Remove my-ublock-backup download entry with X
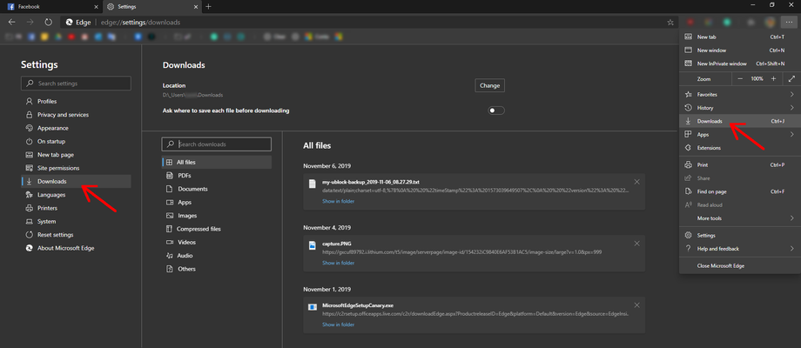The image size is (801, 348). (x=636, y=182)
